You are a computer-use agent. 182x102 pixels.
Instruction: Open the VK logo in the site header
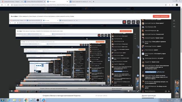coord(46,9)
